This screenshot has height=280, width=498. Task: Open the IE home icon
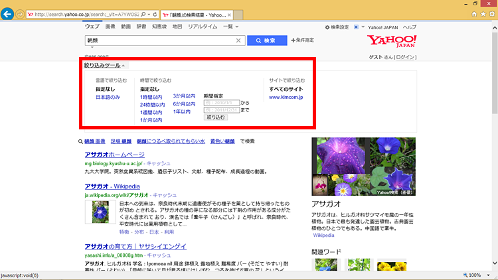(473, 13)
